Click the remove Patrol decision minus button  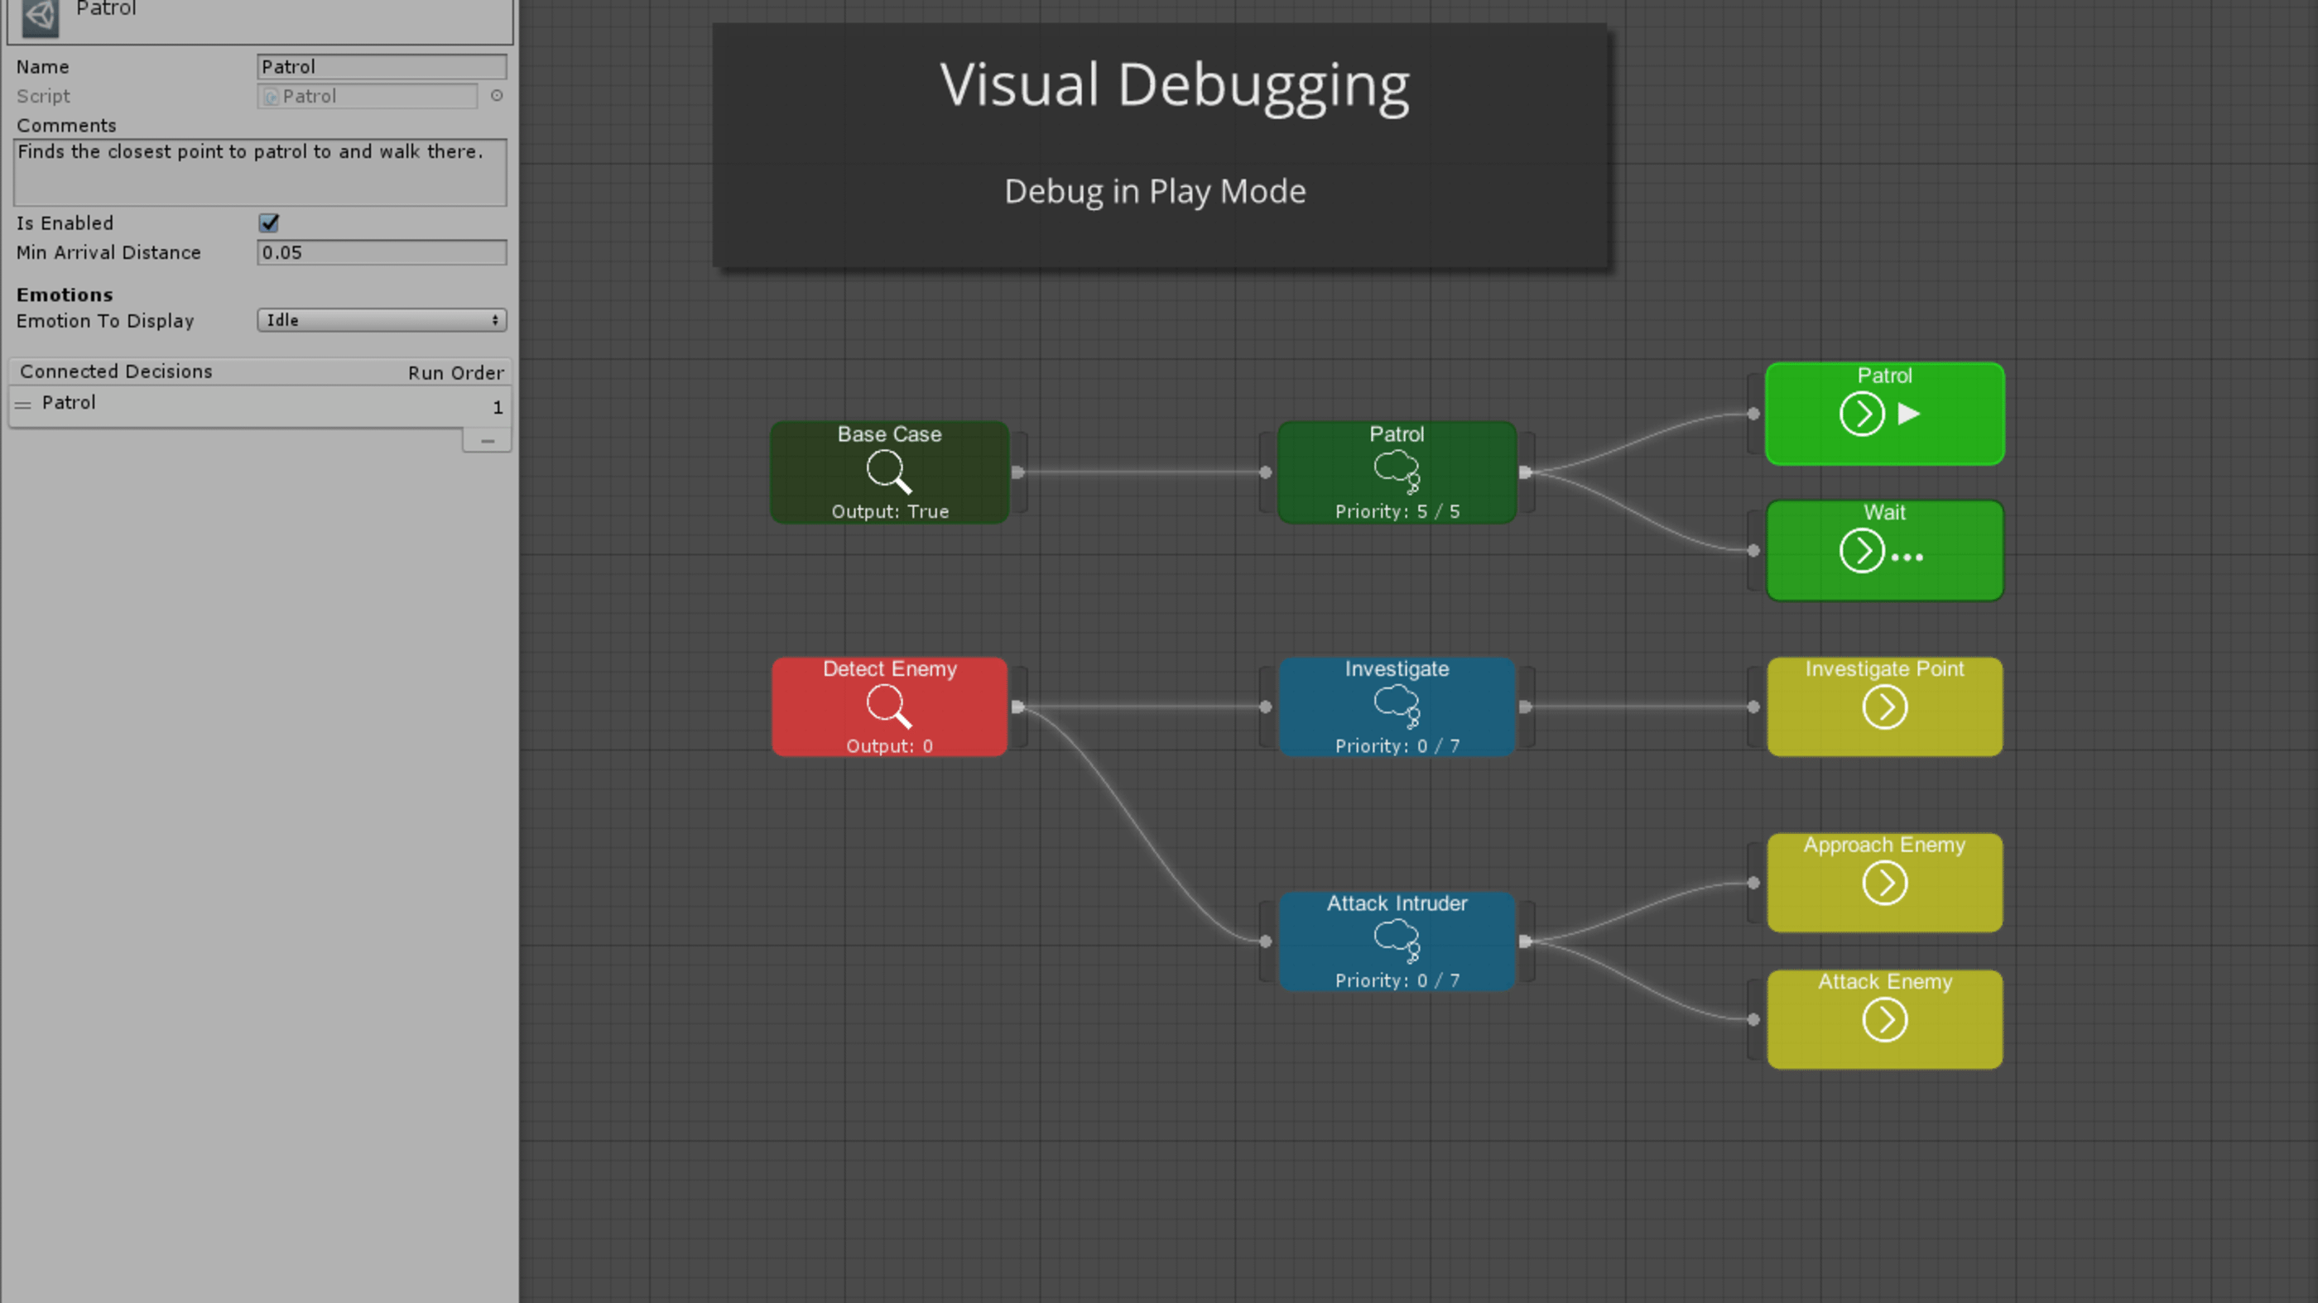point(486,441)
